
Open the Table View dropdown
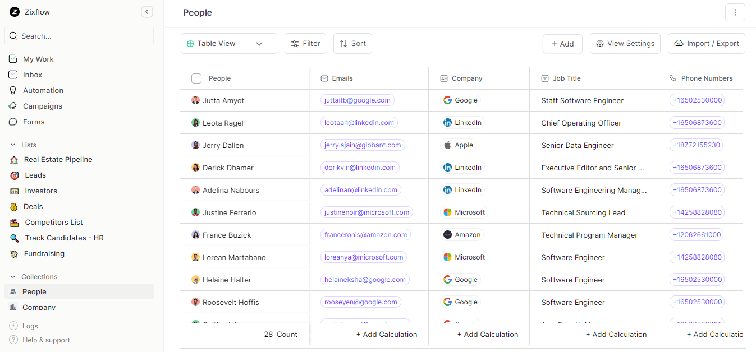pyautogui.click(x=228, y=43)
